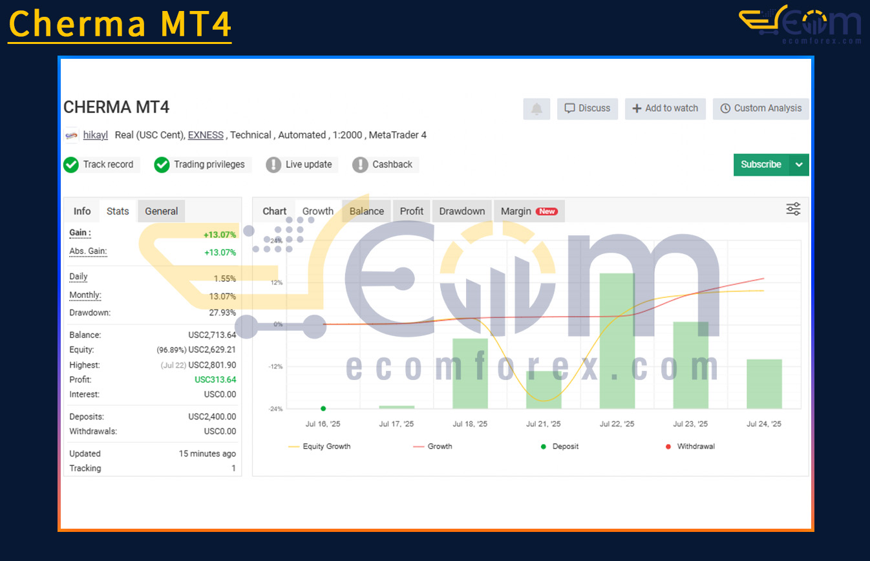The image size is (870, 561).
Task: Open the EXNESS broker link
Action: (206, 135)
